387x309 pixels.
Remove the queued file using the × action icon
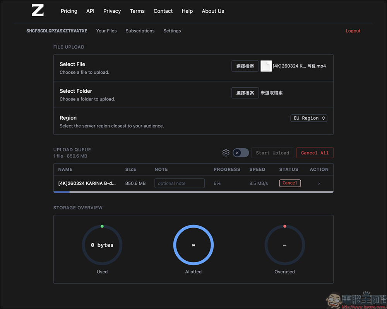tap(319, 183)
